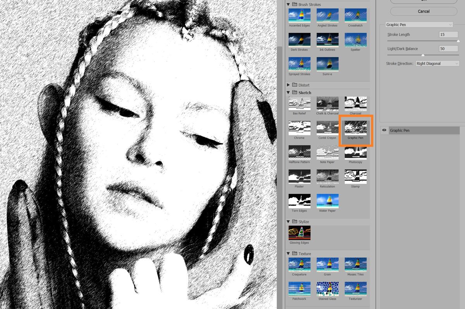Image resolution: width=465 pixels, height=309 pixels.
Task: Select the Mosaic Tiles texture filter
Action: coord(355,264)
